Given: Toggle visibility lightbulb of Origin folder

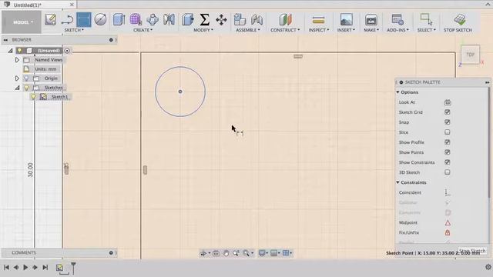Looking at the screenshot, I should click(x=26, y=78).
